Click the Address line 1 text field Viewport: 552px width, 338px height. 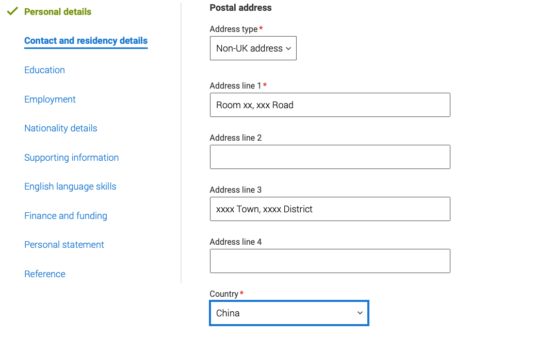pos(330,105)
